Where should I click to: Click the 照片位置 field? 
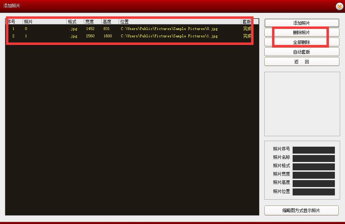(x=313, y=192)
